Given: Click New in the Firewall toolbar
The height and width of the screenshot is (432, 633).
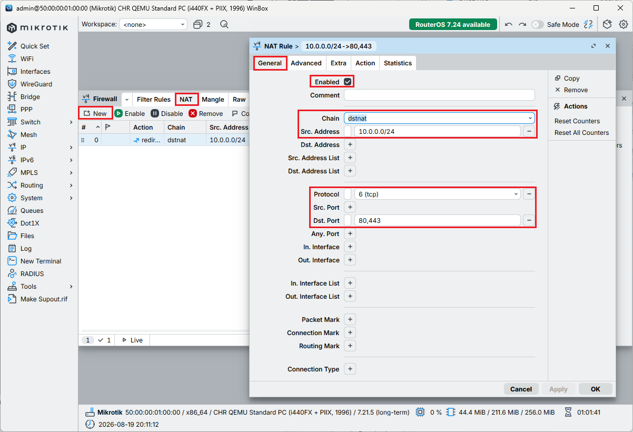Looking at the screenshot, I should pos(95,113).
